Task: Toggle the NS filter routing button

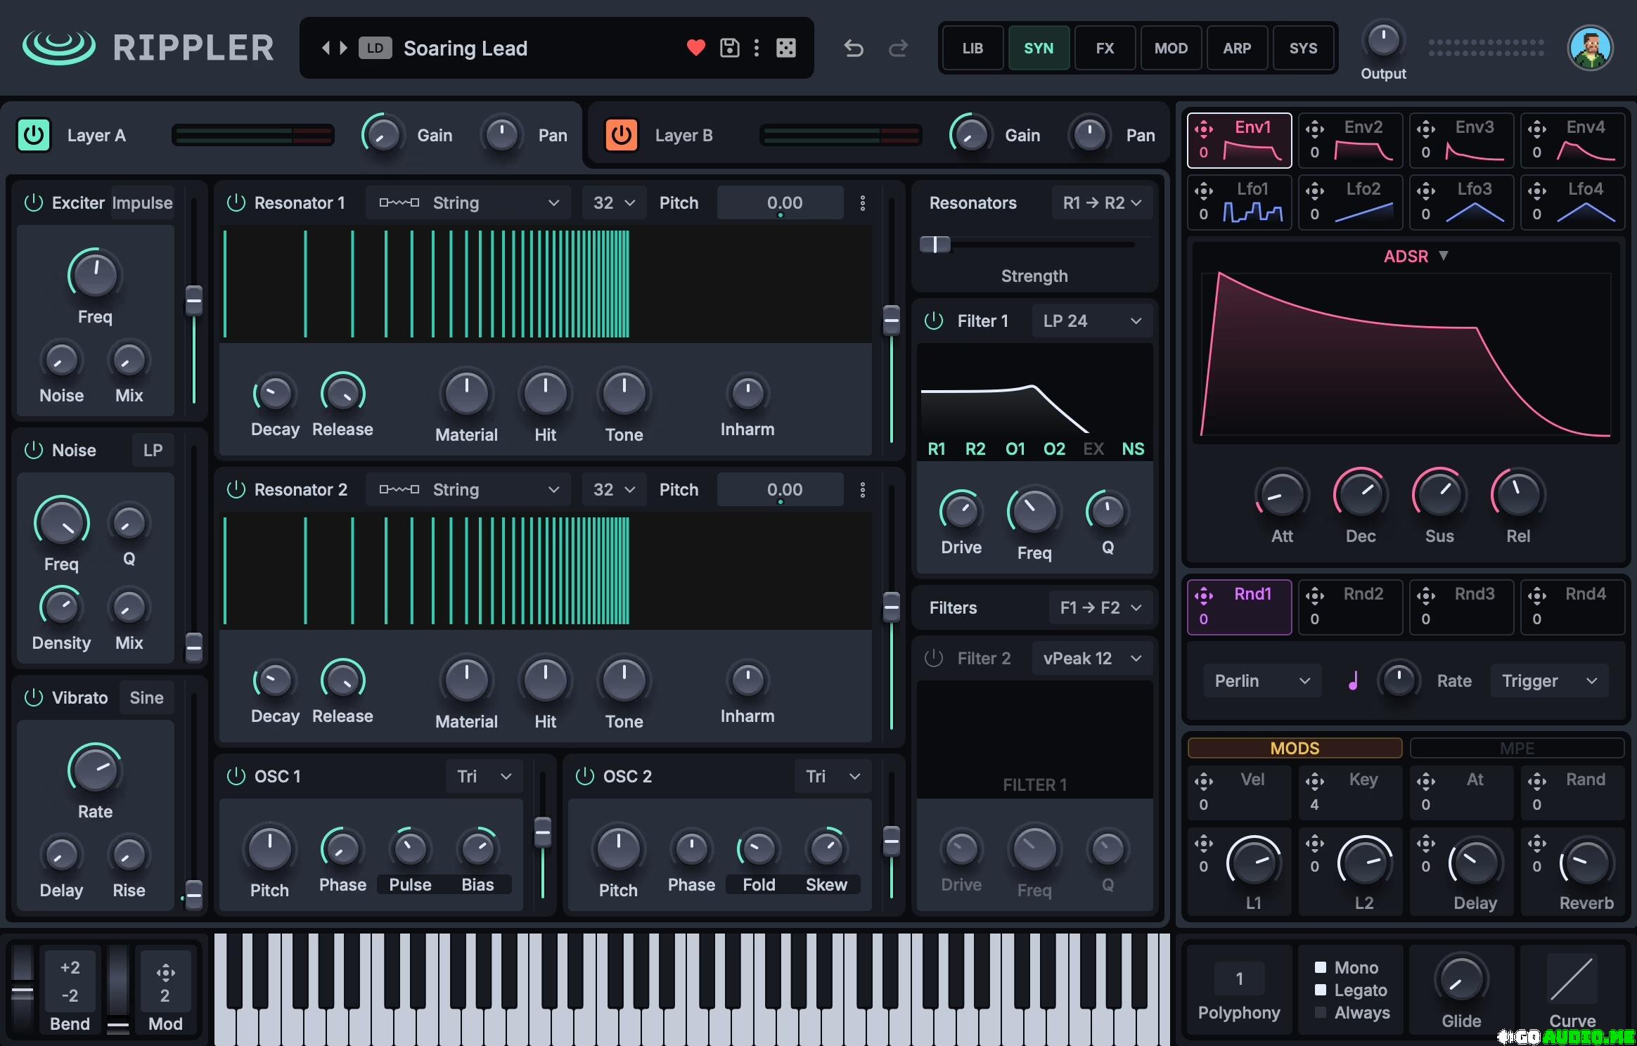Action: 1133,449
